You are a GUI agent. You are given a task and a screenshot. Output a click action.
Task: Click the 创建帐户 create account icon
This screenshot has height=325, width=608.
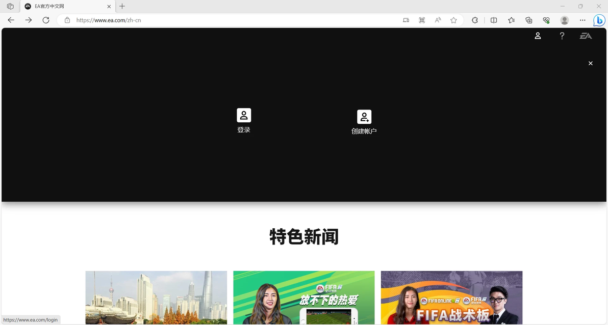(364, 117)
